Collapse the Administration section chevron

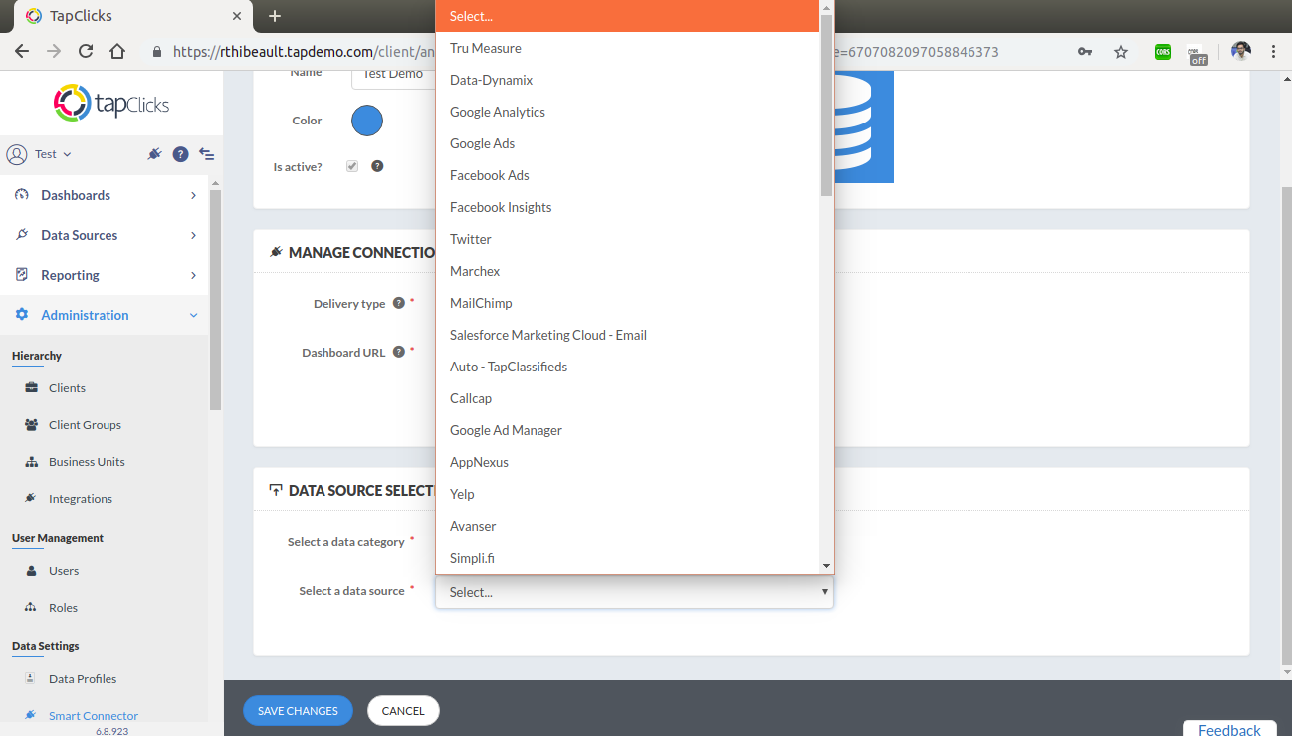pyautogui.click(x=193, y=315)
